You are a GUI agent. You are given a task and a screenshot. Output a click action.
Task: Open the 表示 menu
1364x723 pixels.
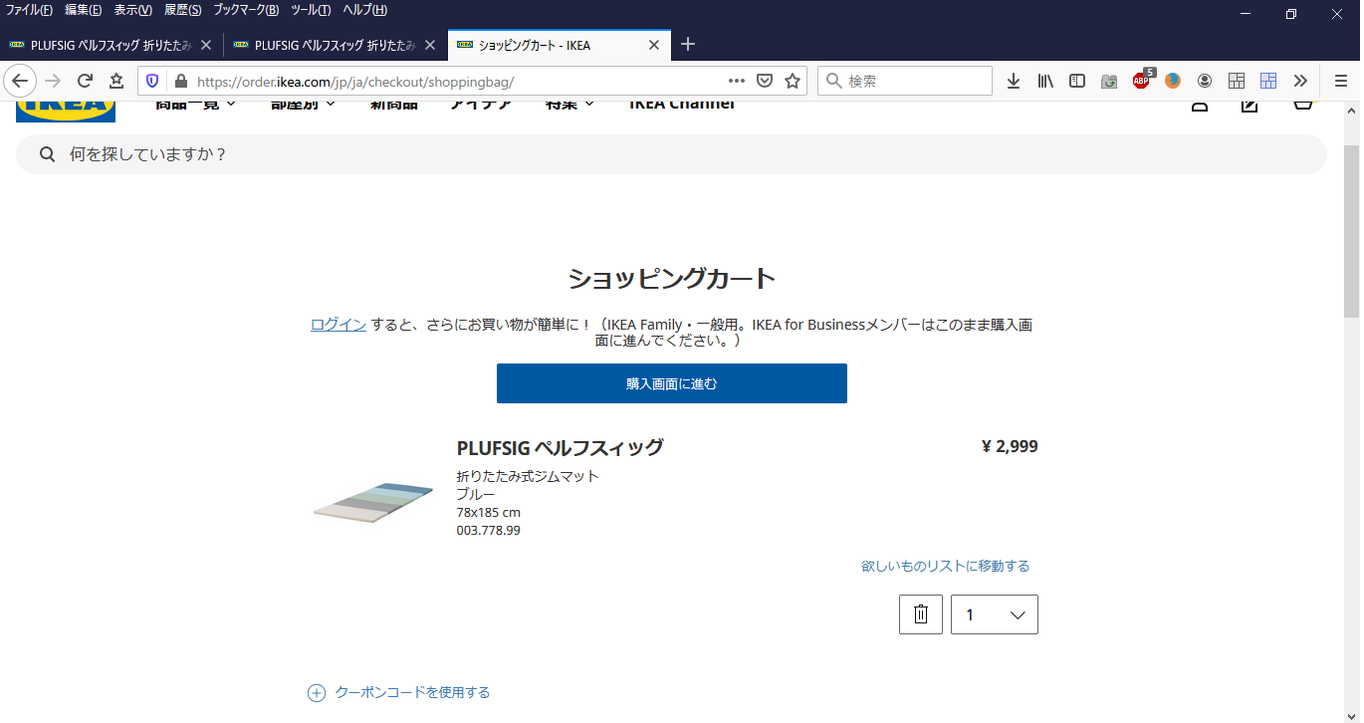click(132, 10)
